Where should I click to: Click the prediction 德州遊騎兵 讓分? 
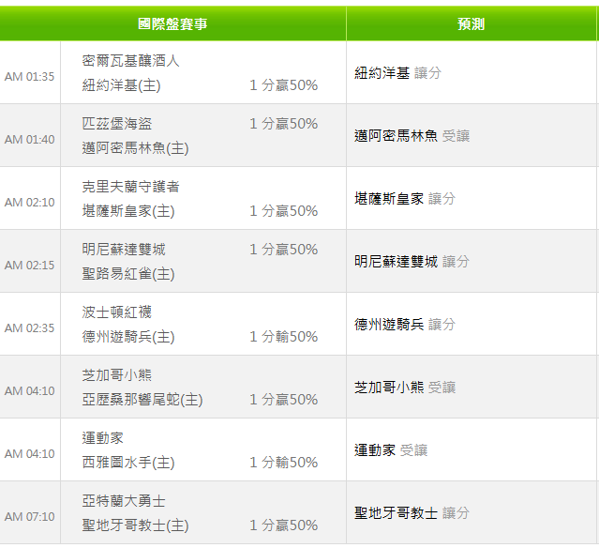coord(405,325)
